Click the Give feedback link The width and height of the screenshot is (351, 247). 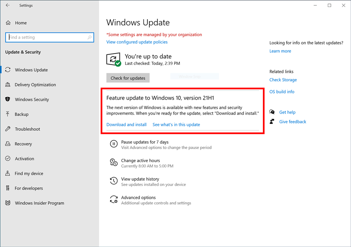pos(293,122)
